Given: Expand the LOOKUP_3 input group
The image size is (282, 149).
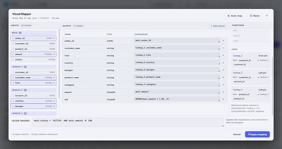Looking at the screenshot, I should (34, 113).
